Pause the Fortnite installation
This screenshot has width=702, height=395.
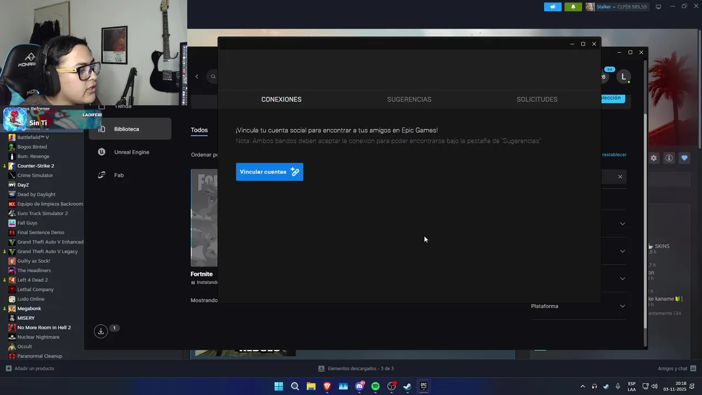pyautogui.click(x=193, y=283)
